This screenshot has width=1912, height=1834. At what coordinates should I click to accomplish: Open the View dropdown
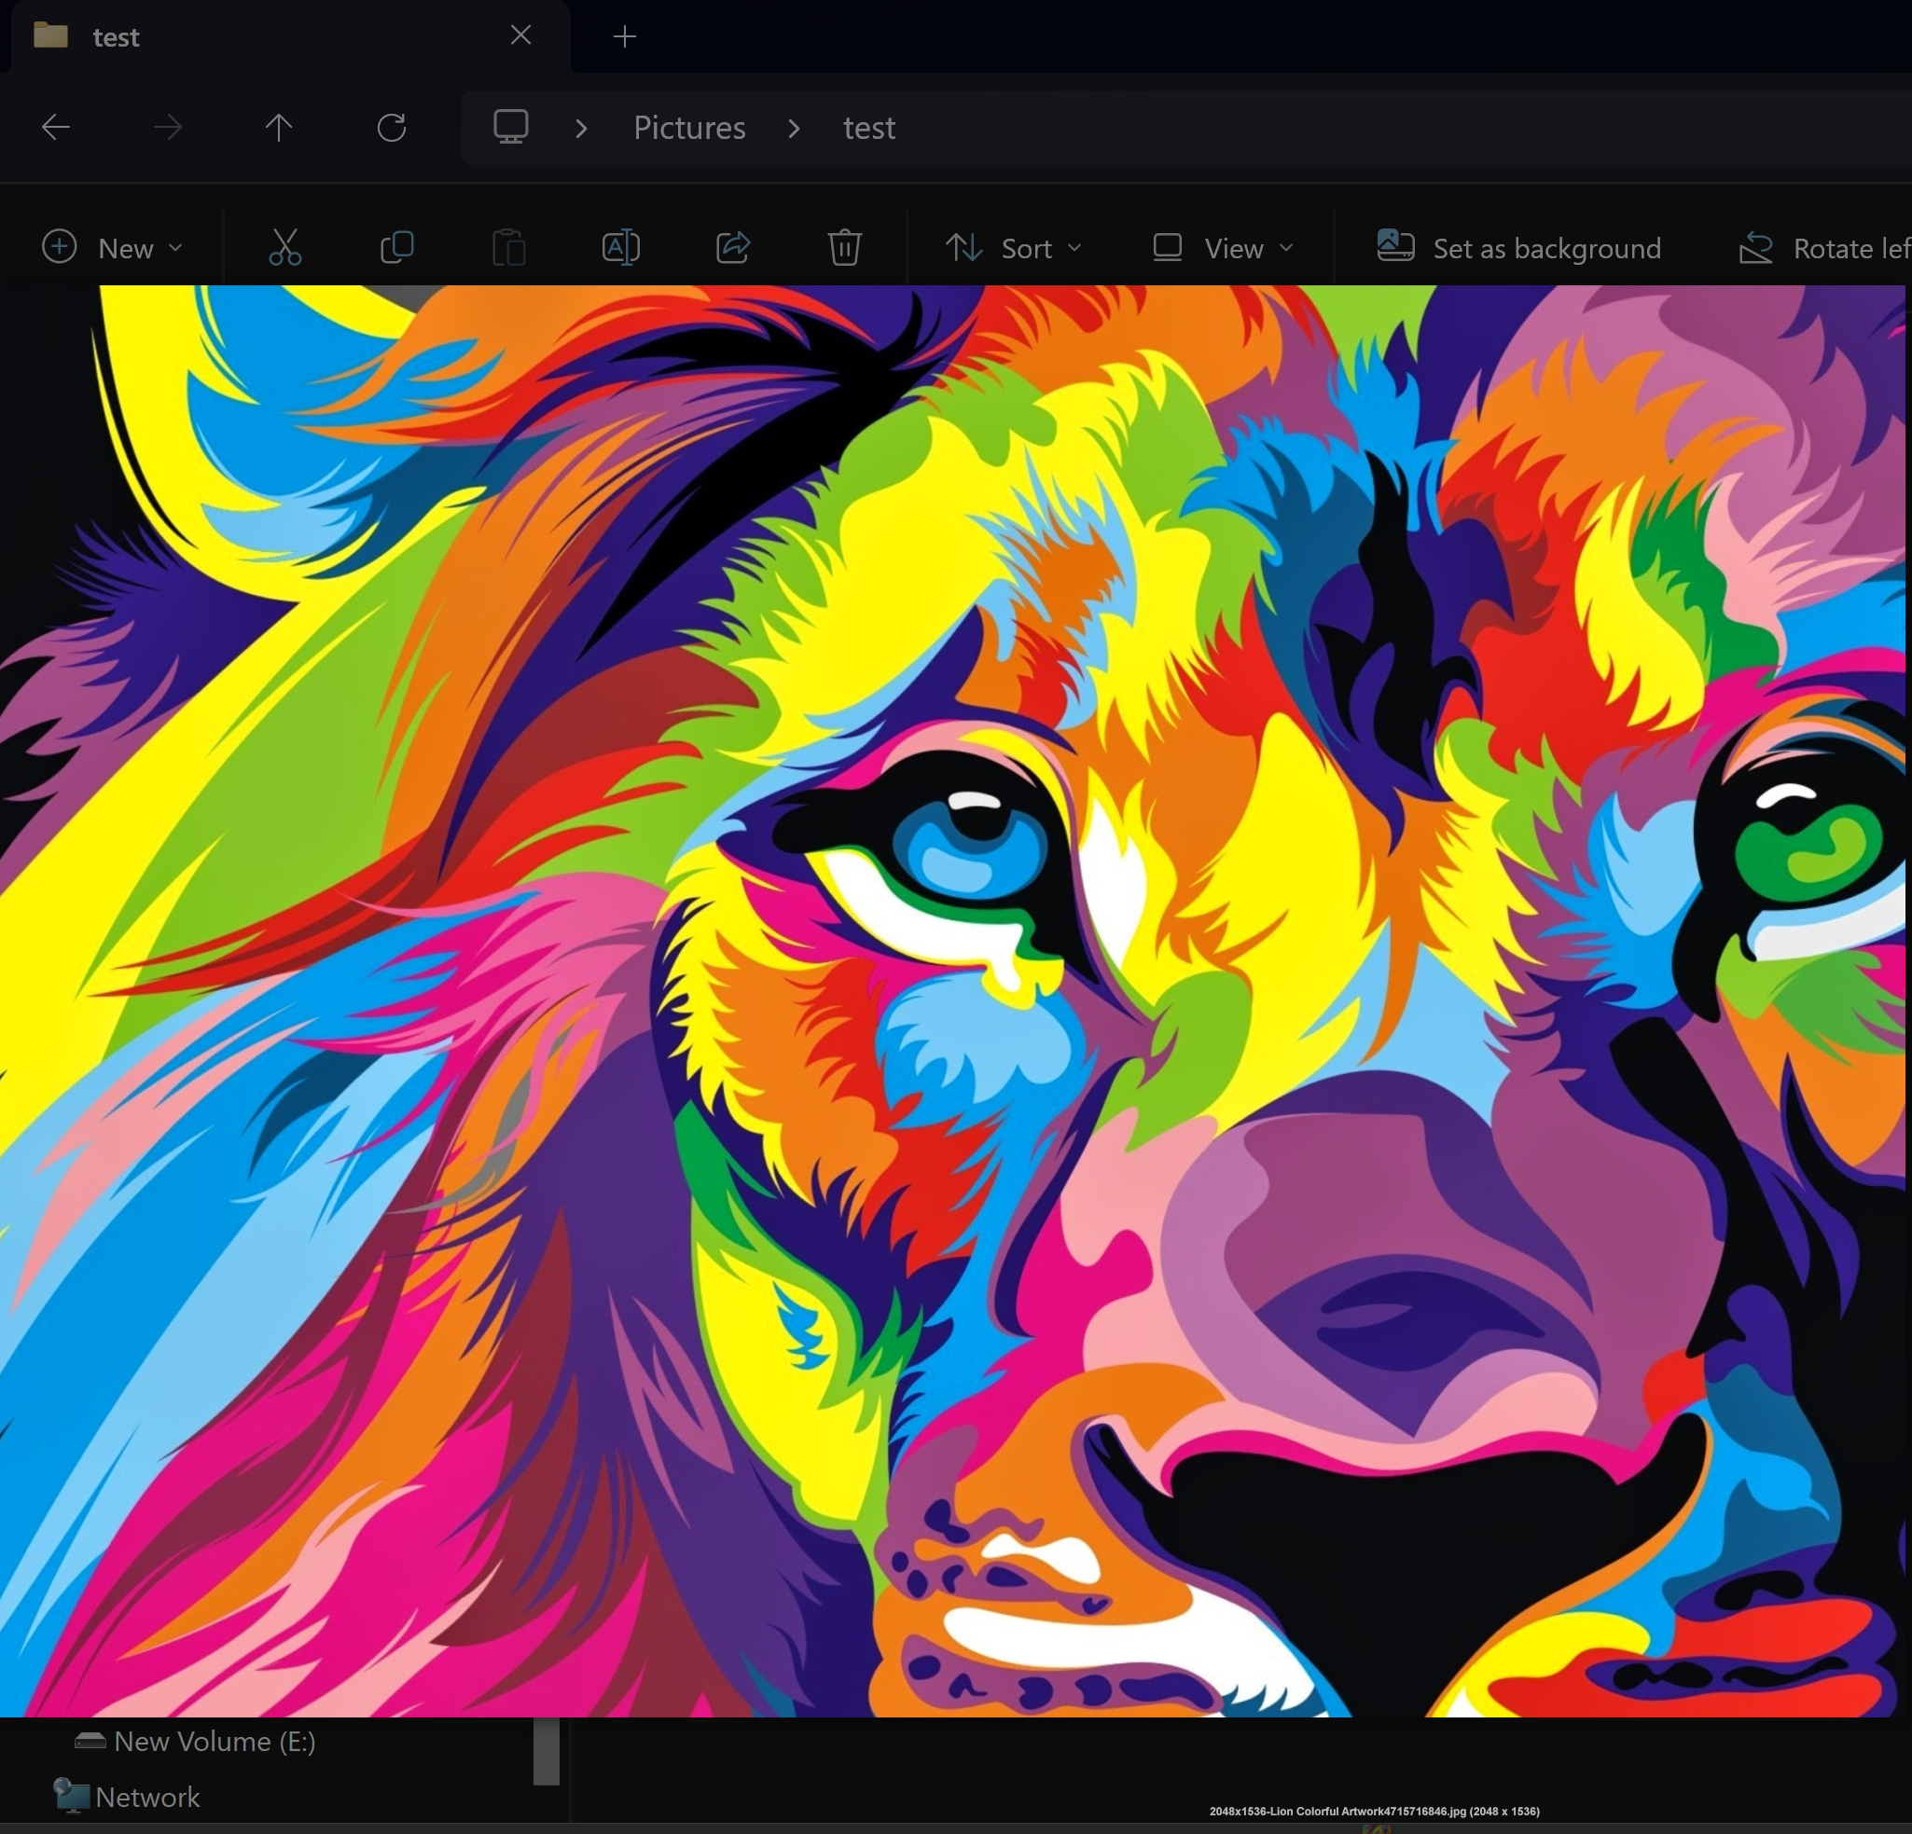[1224, 248]
